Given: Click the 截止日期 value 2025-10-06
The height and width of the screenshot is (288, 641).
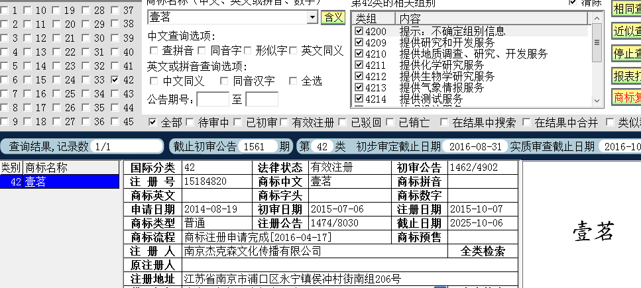Looking at the screenshot, I should pos(476,223).
